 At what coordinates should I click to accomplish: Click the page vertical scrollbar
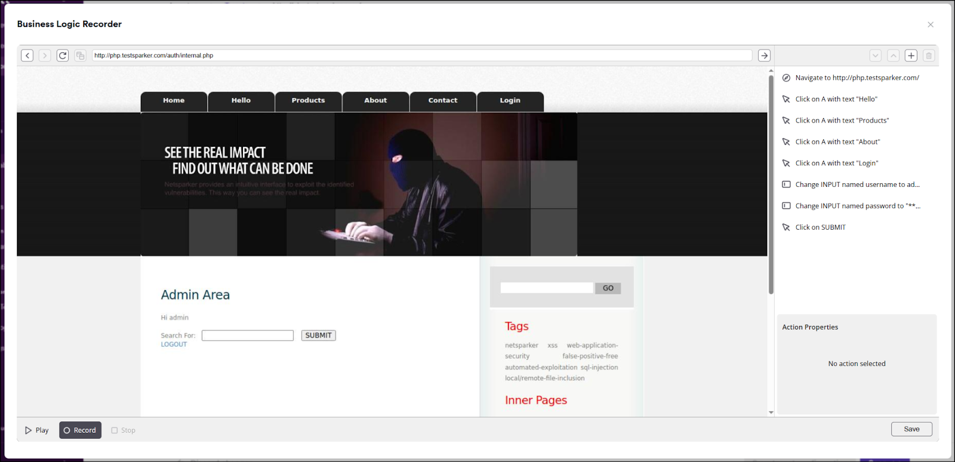771,185
